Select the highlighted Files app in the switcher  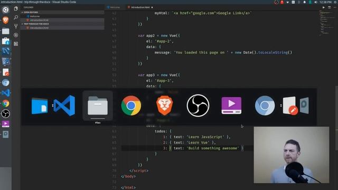[x=98, y=106]
